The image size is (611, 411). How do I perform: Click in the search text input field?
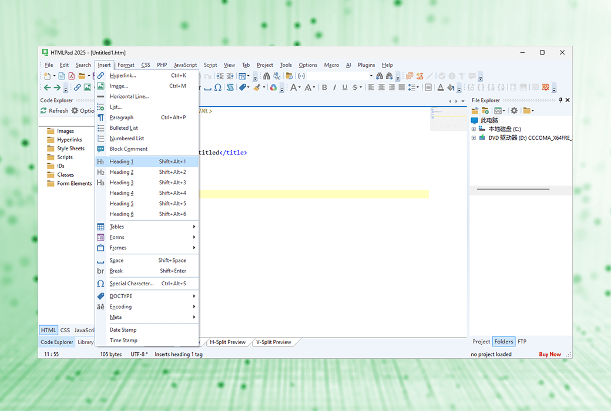click(337, 76)
